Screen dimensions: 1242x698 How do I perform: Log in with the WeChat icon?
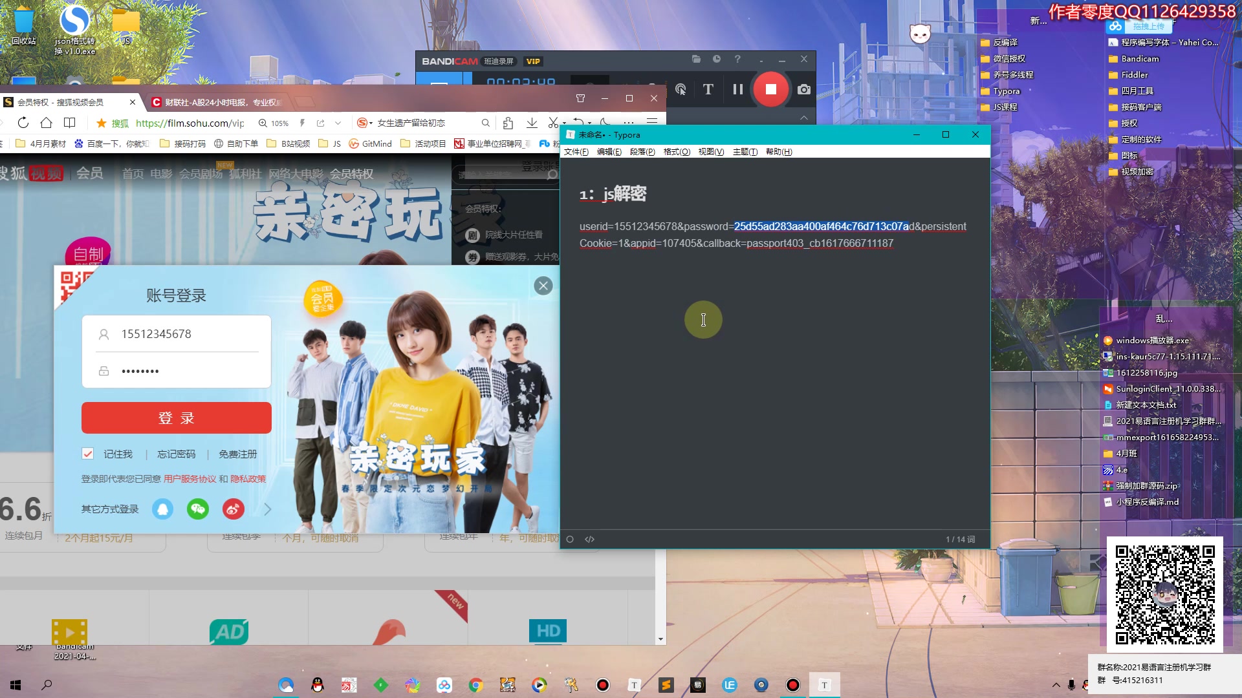point(198,509)
